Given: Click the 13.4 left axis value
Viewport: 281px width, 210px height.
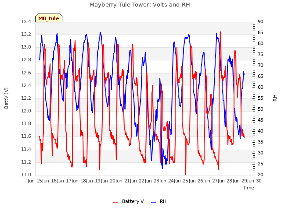Looking at the screenshot, I should [x=26, y=22].
